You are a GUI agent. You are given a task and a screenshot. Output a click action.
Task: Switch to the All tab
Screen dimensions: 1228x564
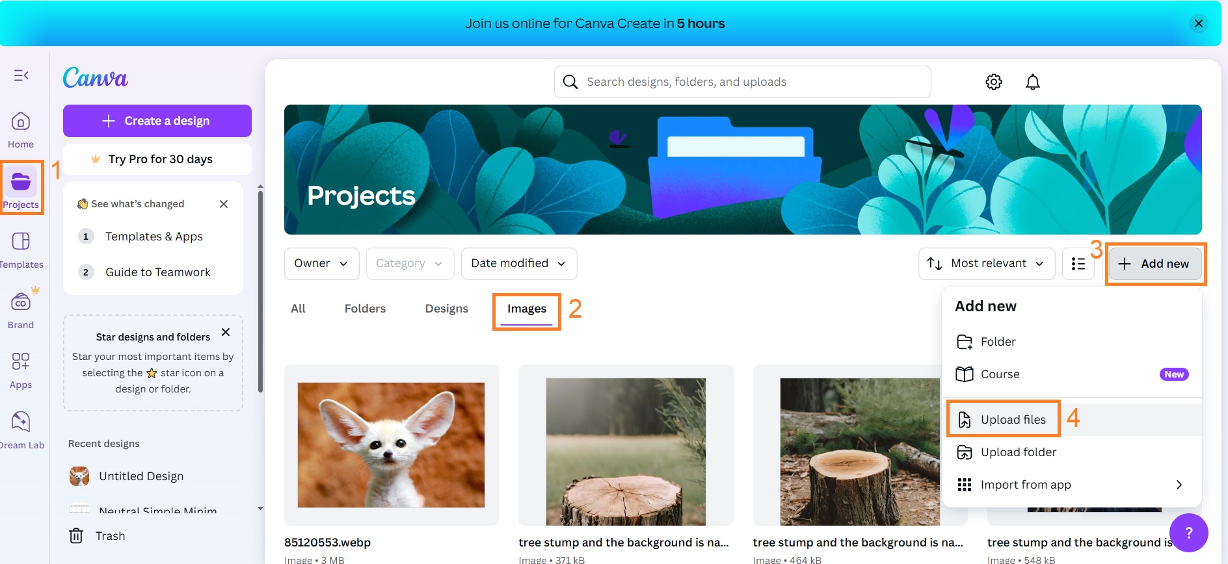point(298,309)
